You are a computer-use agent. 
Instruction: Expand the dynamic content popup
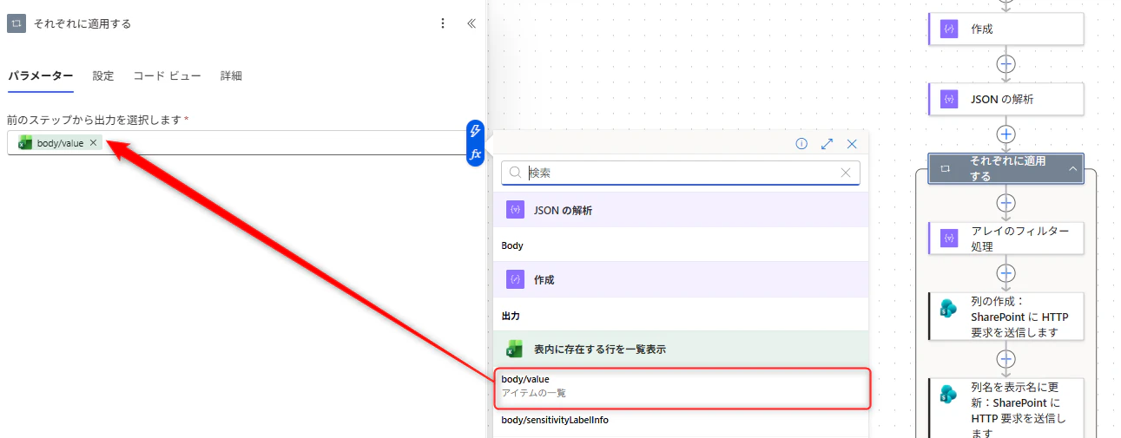827,144
